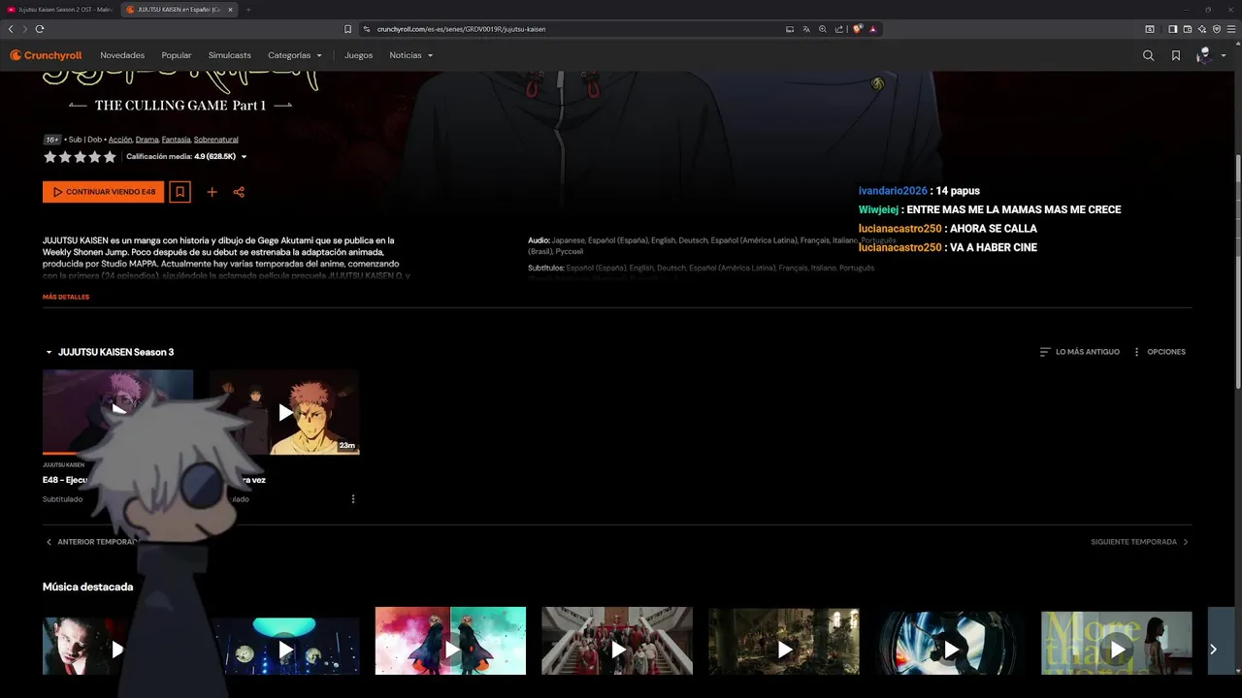This screenshot has height=698, width=1242.
Task: Click the plus icon to add to Crunchylist
Action: click(x=212, y=192)
